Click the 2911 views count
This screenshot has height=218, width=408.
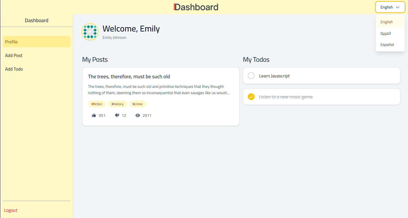(147, 115)
